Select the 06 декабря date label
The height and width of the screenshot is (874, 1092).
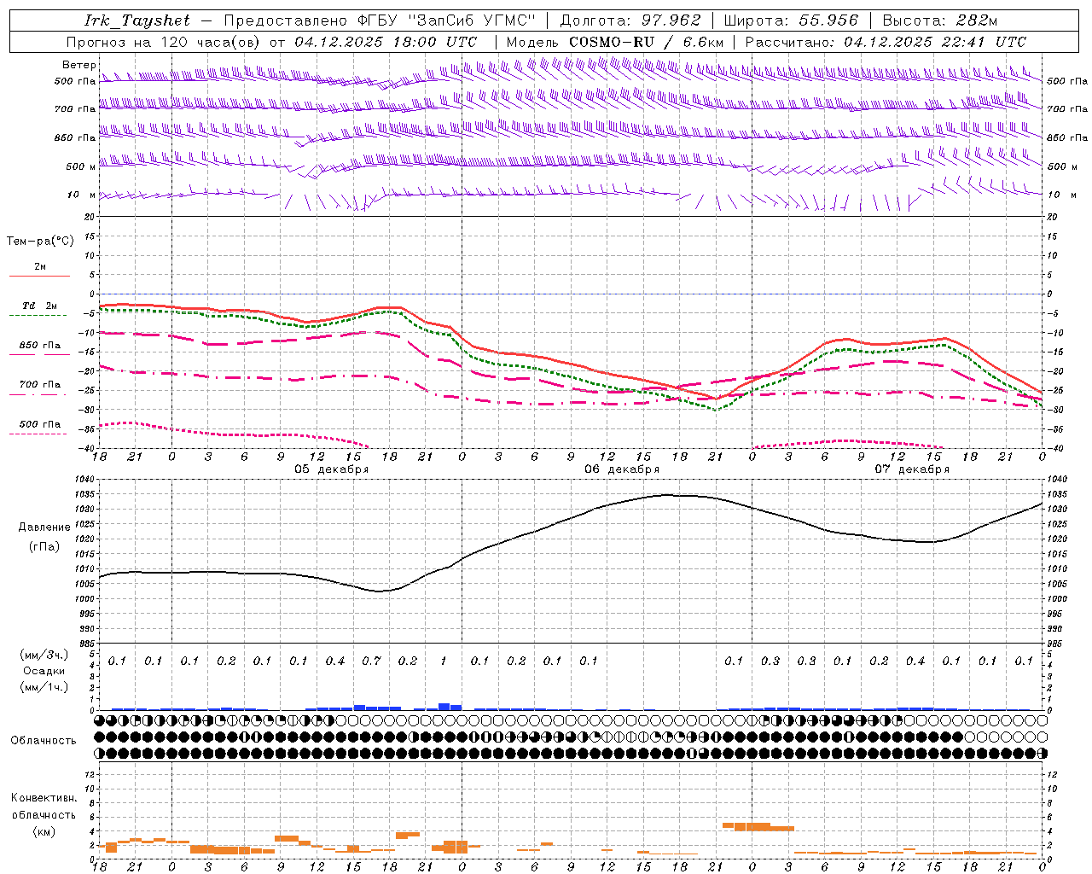(x=621, y=469)
